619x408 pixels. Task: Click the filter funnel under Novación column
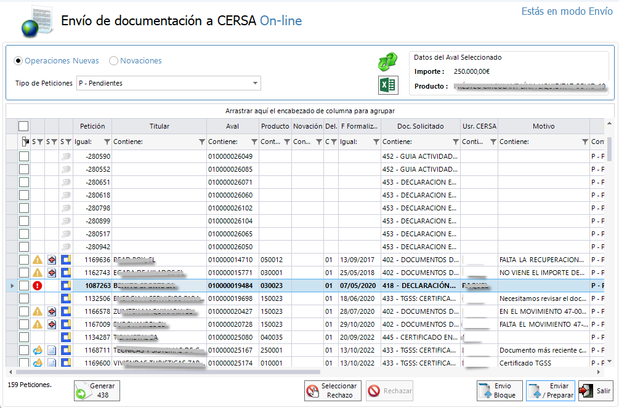point(319,142)
